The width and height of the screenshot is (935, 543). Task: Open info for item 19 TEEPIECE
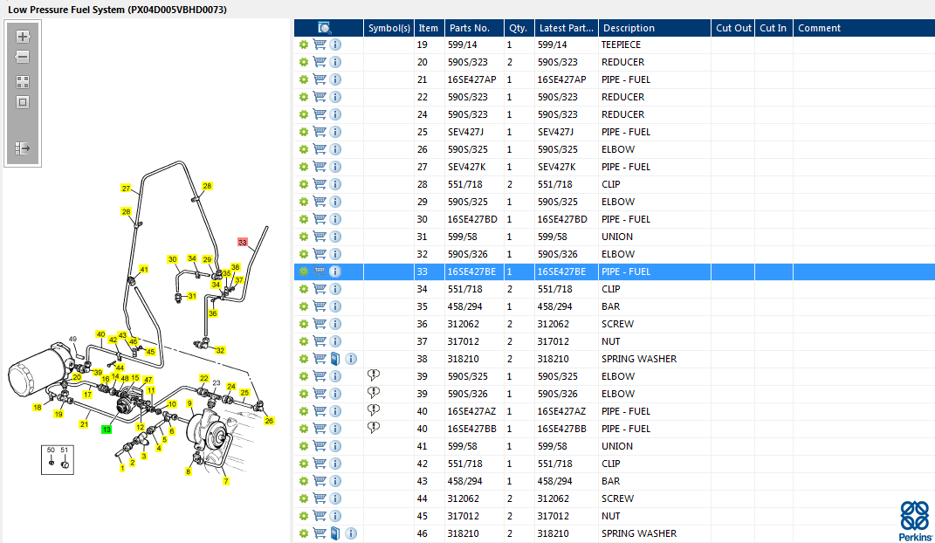(335, 45)
